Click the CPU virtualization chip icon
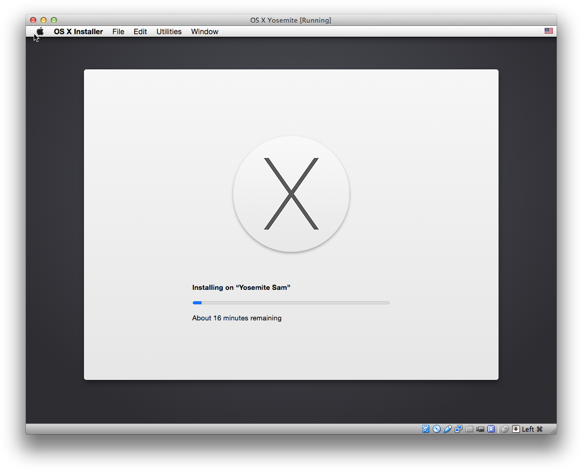Image resolution: width=582 pixels, height=471 pixels. (491, 429)
